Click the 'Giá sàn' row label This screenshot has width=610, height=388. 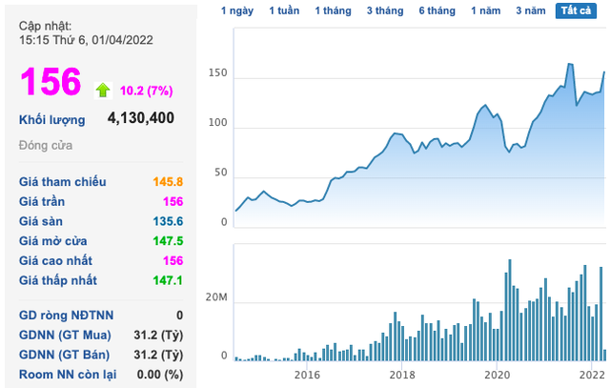coord(41,221)
